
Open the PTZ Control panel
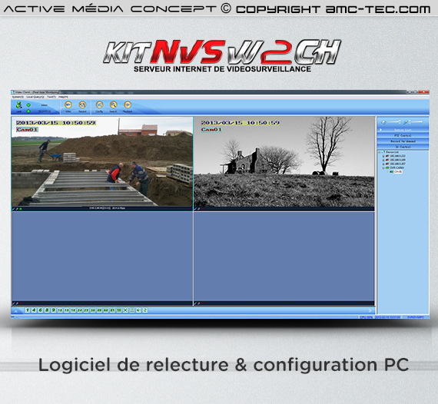(403, 136)
